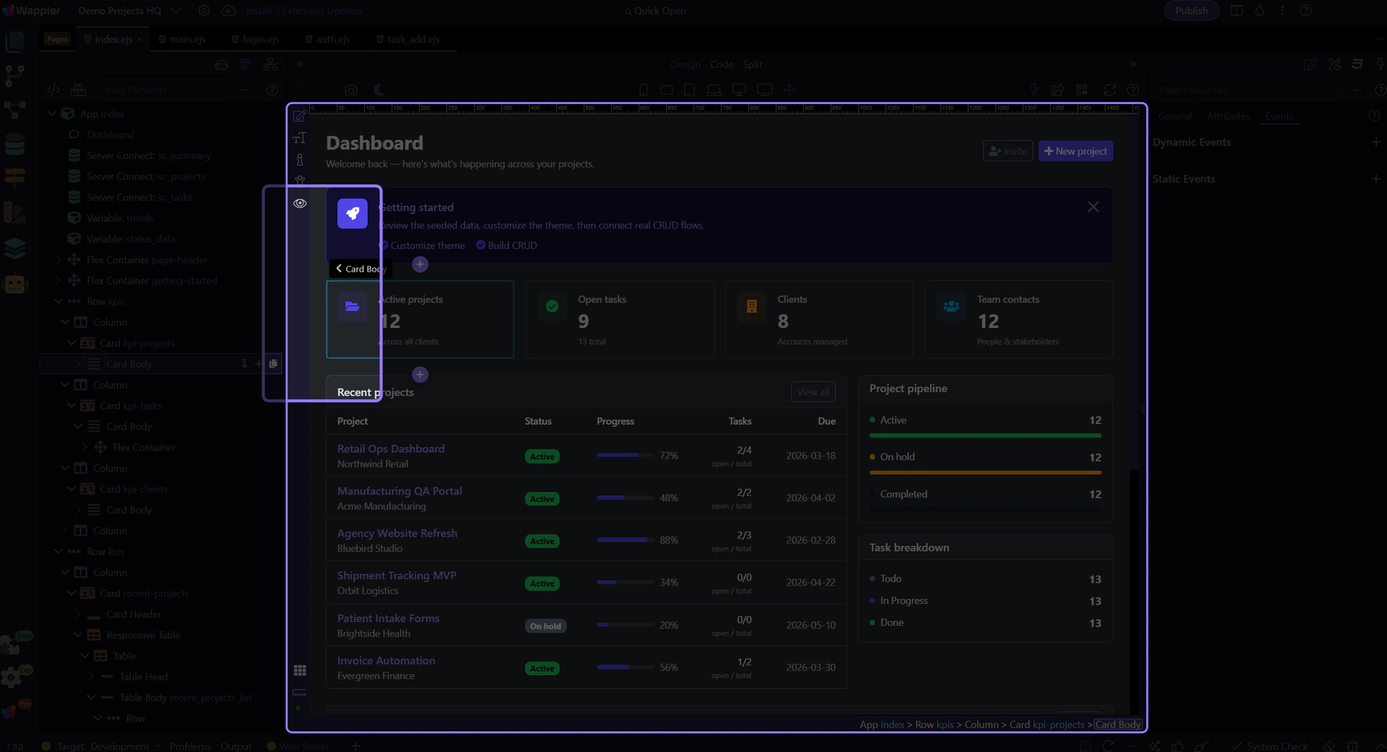This screenshot has width=1387, height=752.
Task: Open the project settings gear icon
Action: coord(204,11)
